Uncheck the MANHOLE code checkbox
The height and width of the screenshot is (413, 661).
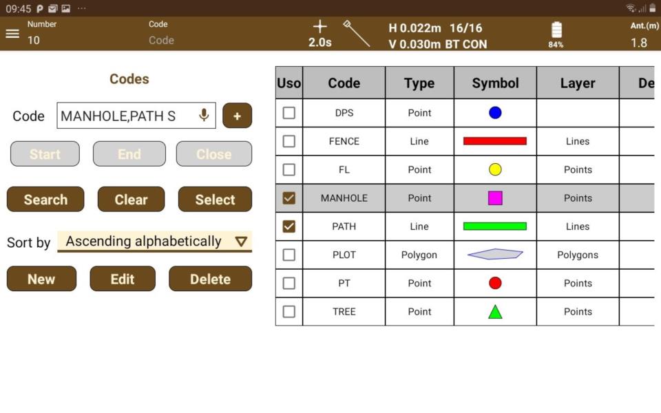coord(289,198)
